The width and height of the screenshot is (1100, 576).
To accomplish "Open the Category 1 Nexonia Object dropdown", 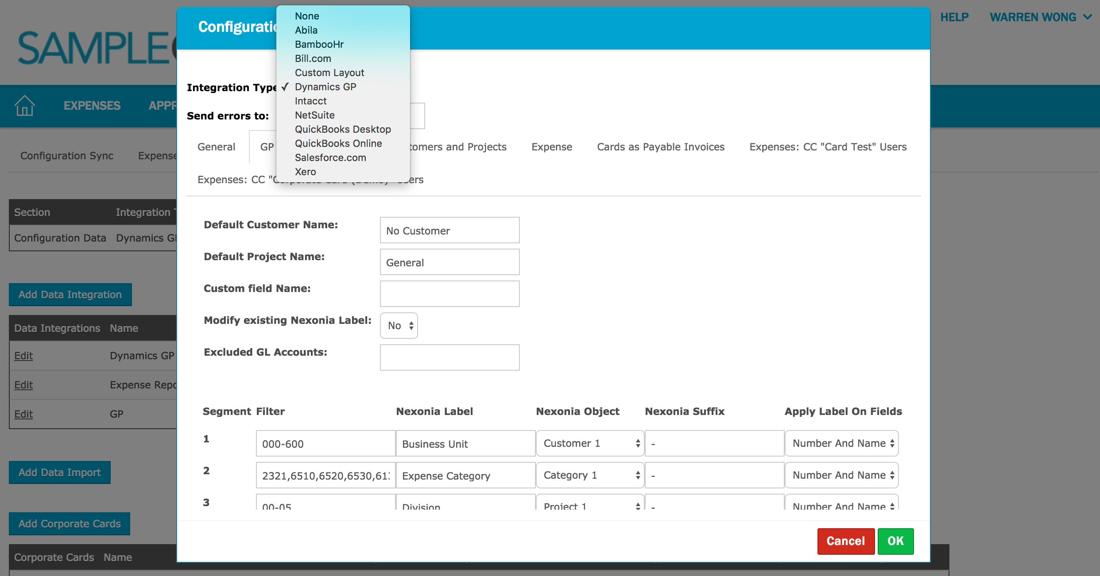I will tap(590, 475).
